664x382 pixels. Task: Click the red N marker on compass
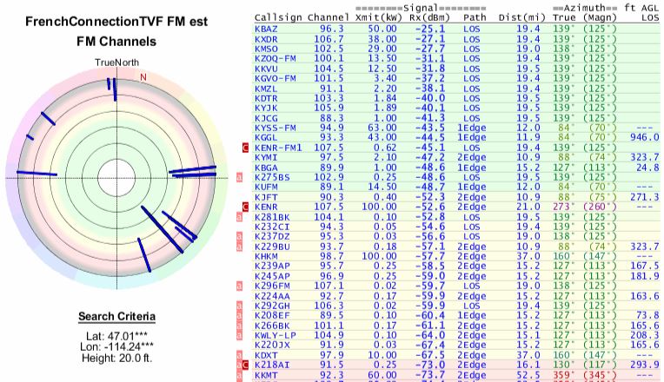143,76
